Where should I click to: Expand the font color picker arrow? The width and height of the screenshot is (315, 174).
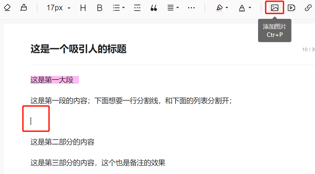tap(250, 8)
